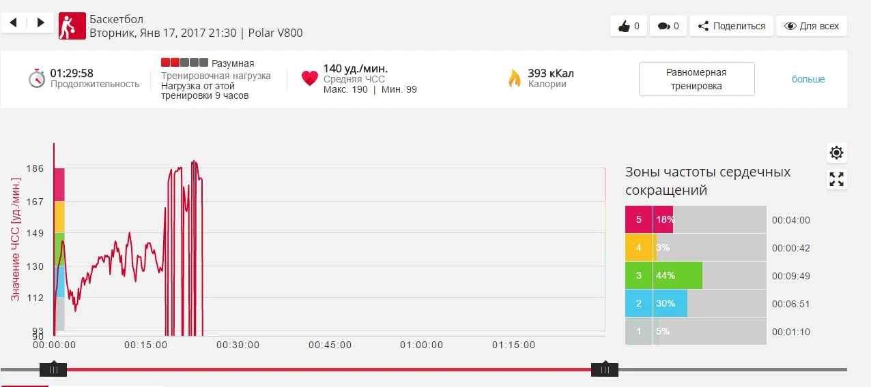Select heart rate zone 2 blue bar
Screen dimensions: 871x387
[670, 303]
